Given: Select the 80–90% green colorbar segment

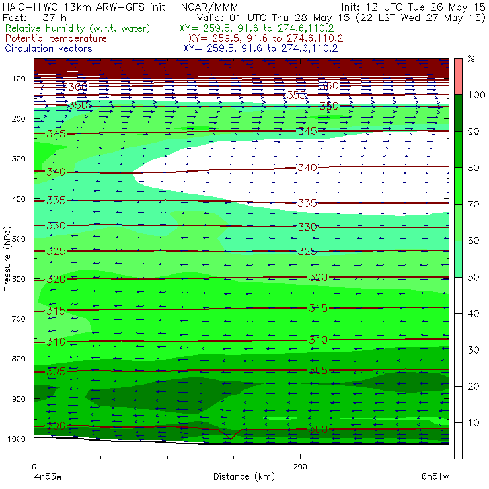Looking at the screenshot, I should click(458, 149).
